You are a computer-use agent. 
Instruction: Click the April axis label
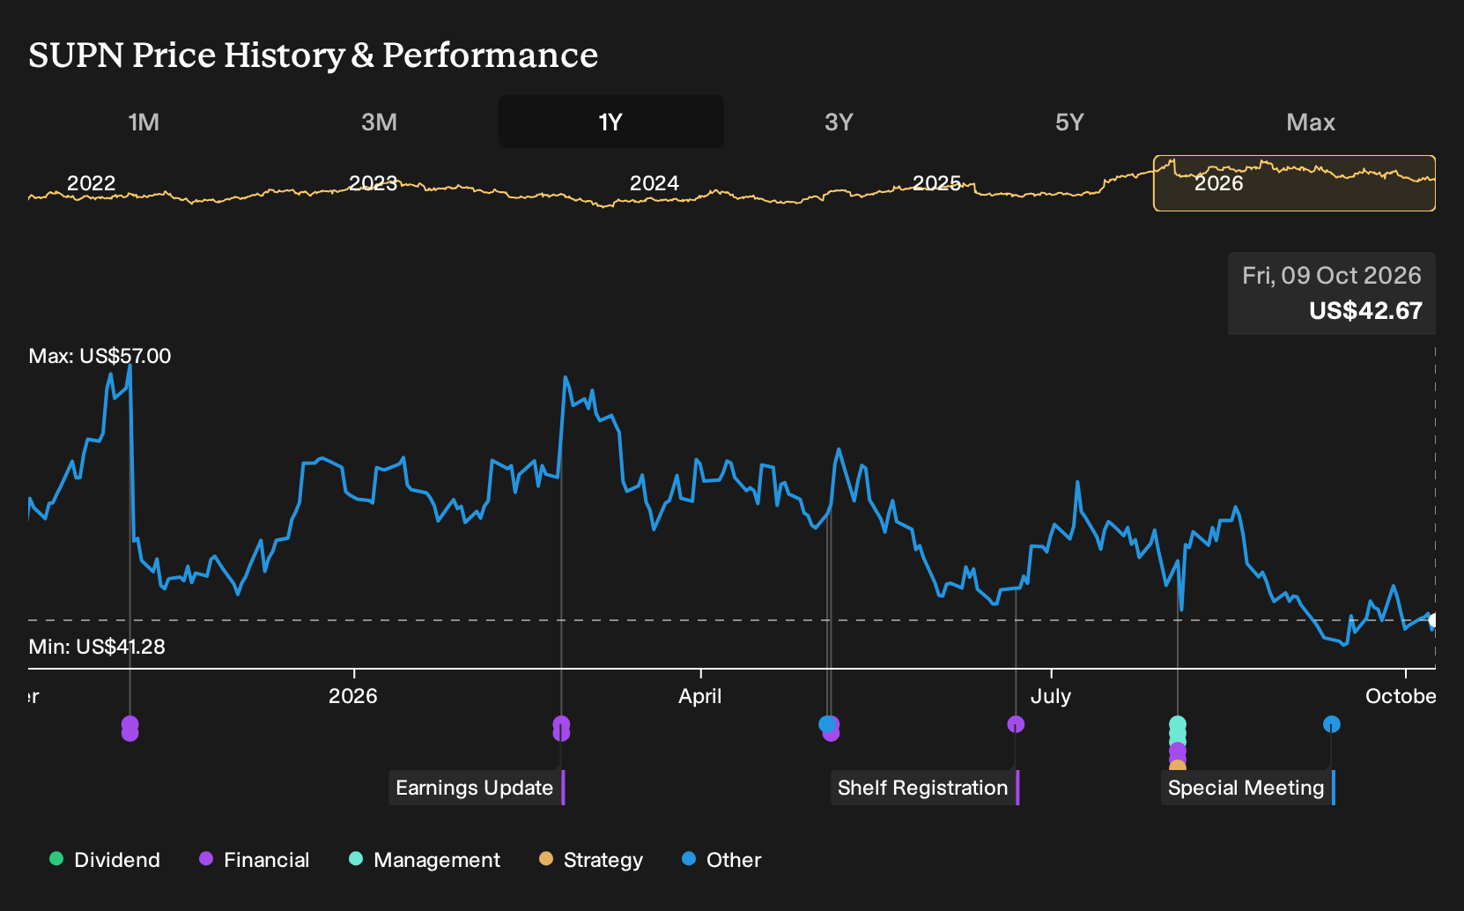click(700, 696)
